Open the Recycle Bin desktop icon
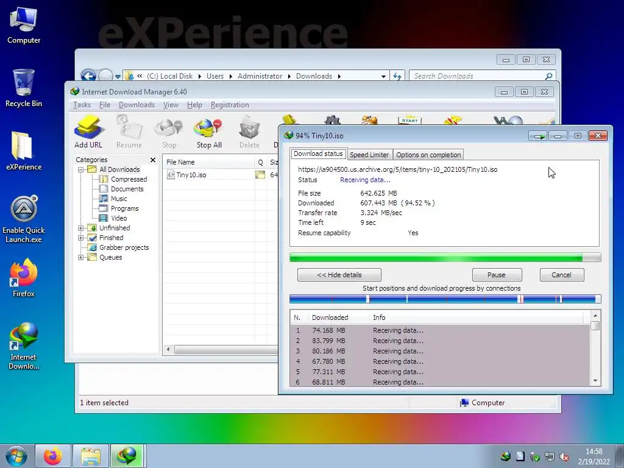This screenshot has width=624, height=468. [x=24, y=88]
